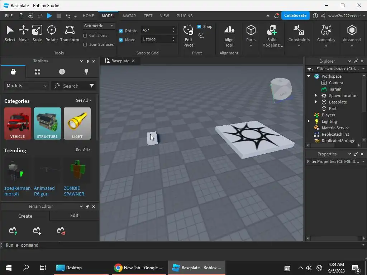Screen dimensions: 367x275
Task: Switch Terrain Editor to Edit tab
Action: (74, 215)
